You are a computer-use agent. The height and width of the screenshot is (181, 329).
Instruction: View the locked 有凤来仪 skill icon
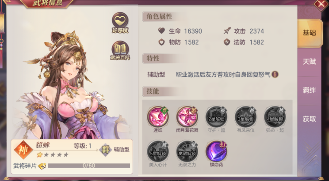click(x=246, y=117)
